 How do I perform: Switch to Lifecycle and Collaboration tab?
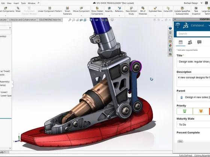pos(22,20)
